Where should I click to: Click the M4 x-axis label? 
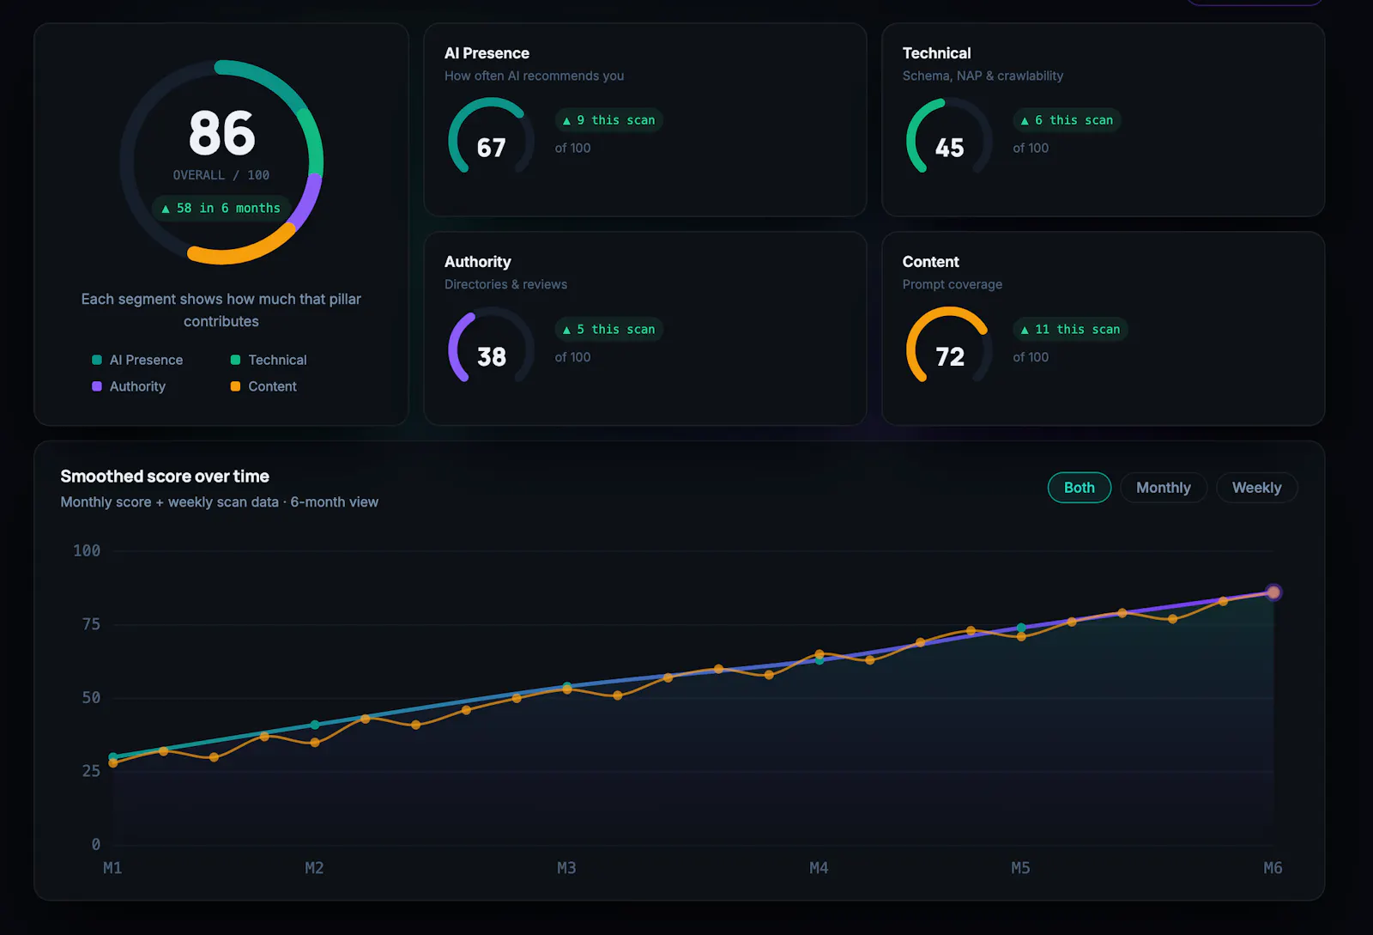click(x=819, y=868)
